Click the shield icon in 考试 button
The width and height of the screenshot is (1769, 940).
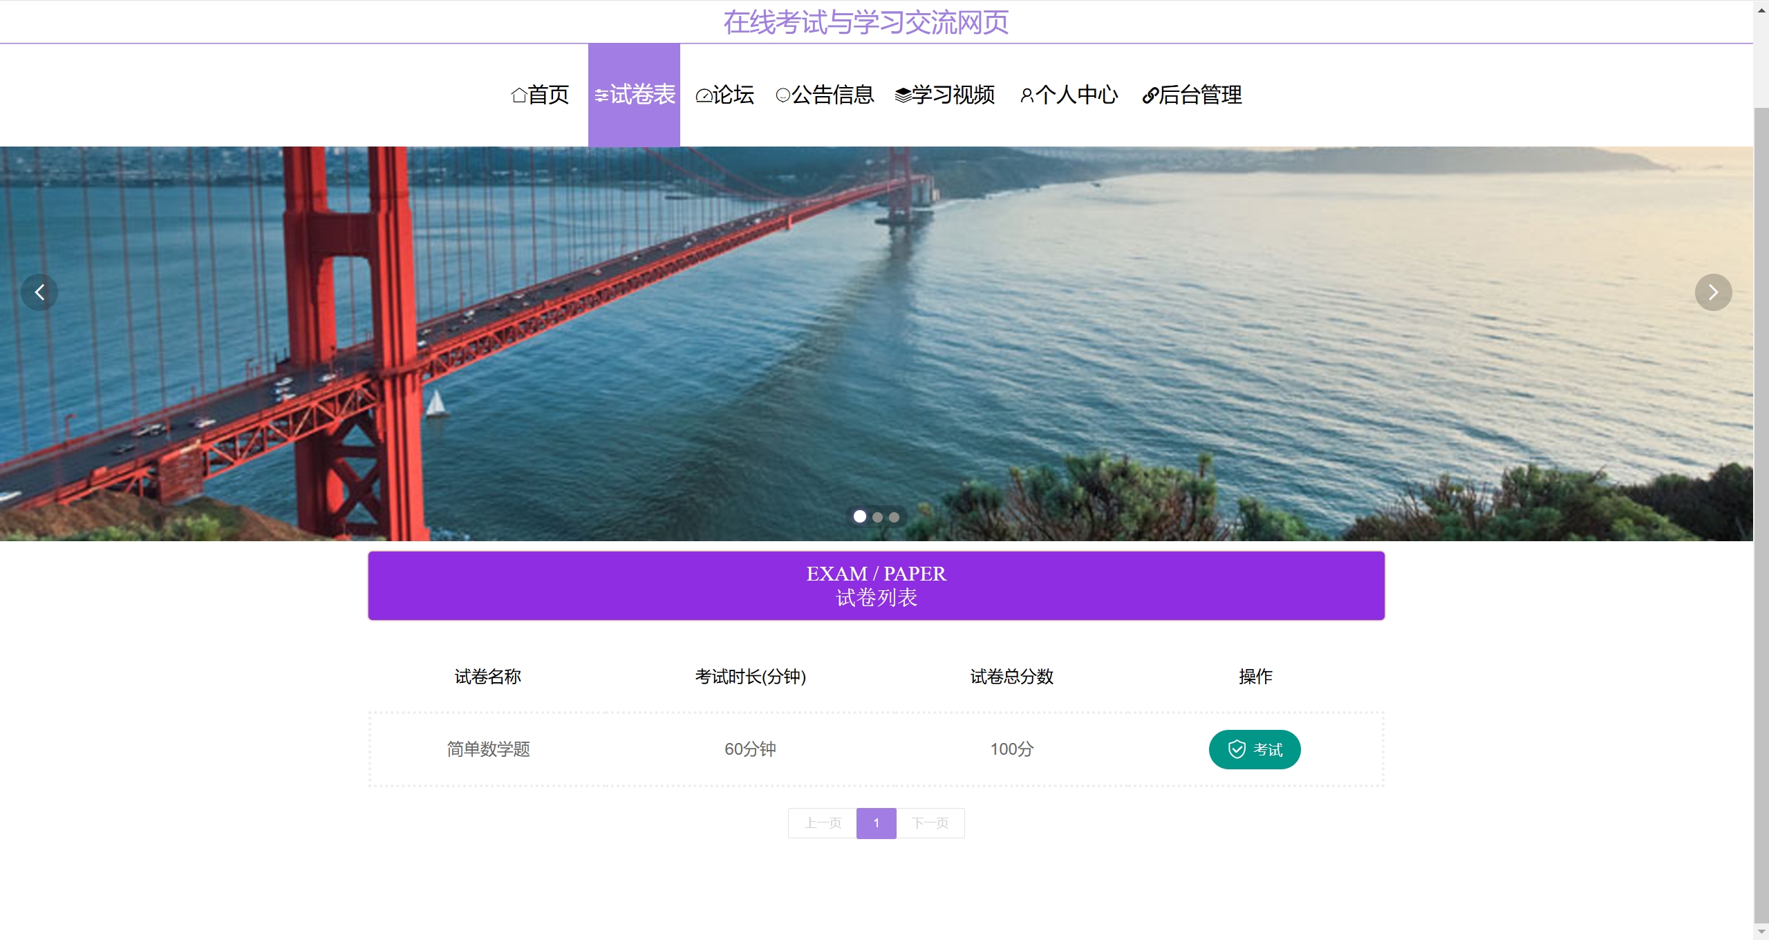click(1237, 749)
